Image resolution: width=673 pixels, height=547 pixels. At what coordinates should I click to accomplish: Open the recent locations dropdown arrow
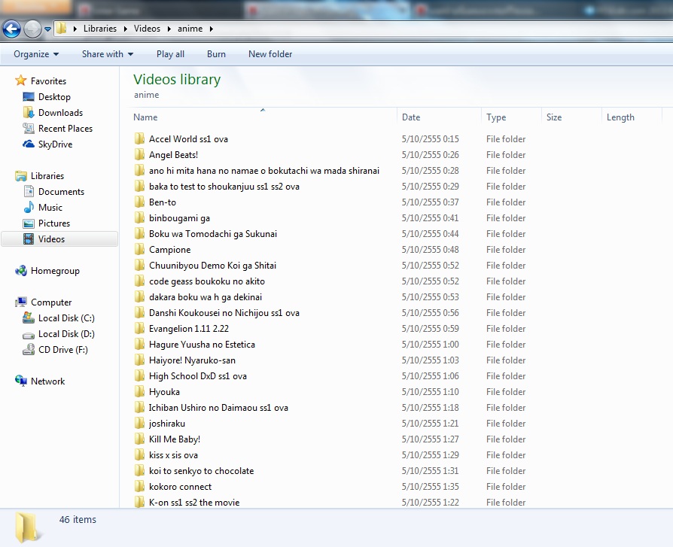pyautogui.click(x=47, y=29)
